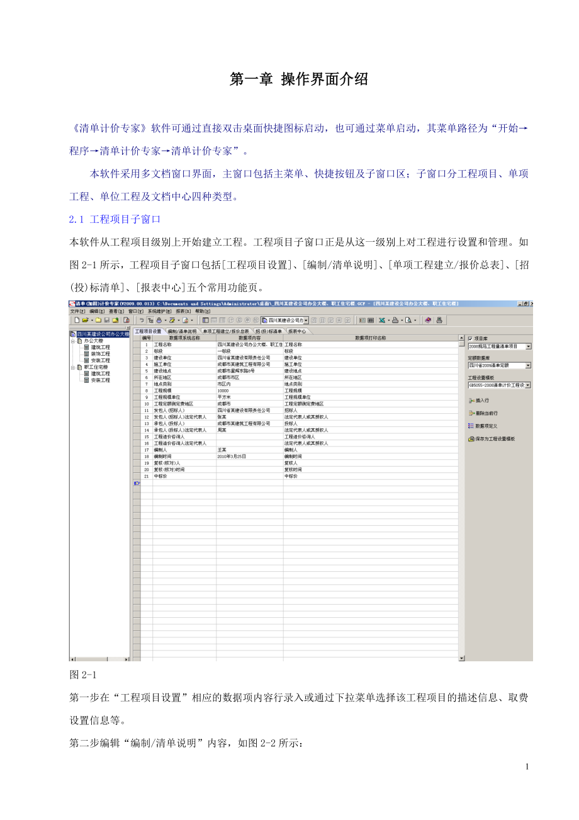Expand the 定额数据库 combo box
This screenshot has height=820, width=579.
point(528,365)
